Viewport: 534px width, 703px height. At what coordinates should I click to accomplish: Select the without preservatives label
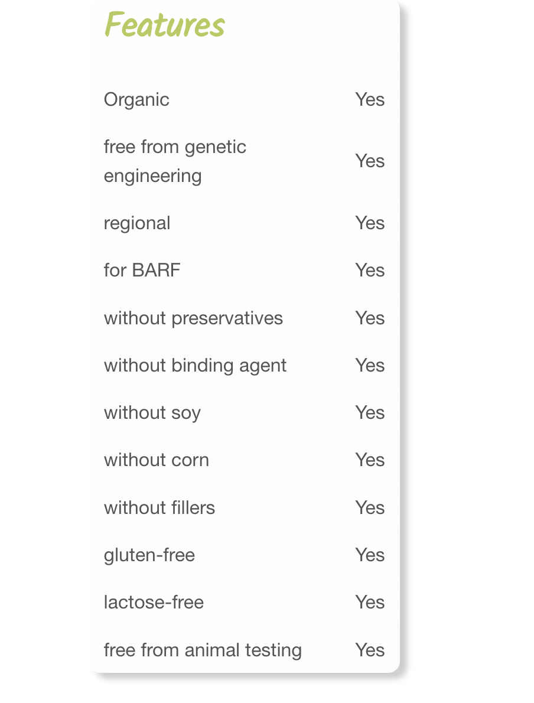pos(193,318)
